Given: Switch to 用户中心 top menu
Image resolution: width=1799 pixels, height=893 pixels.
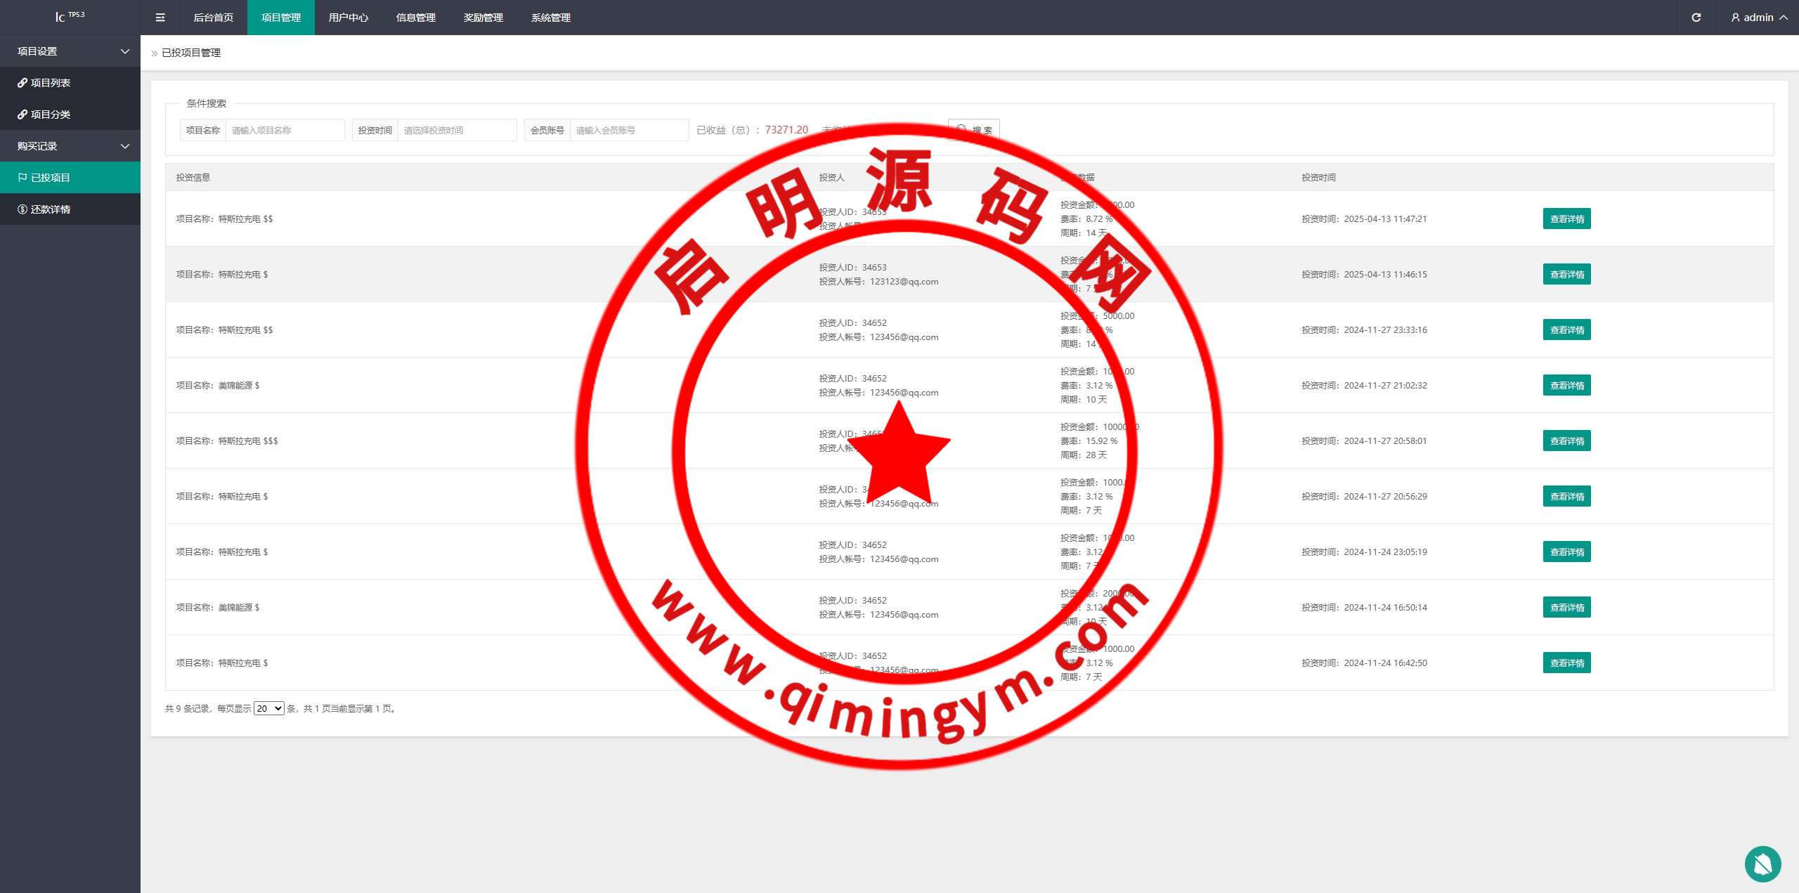Looking at the screenshot, I should [349, 18].
